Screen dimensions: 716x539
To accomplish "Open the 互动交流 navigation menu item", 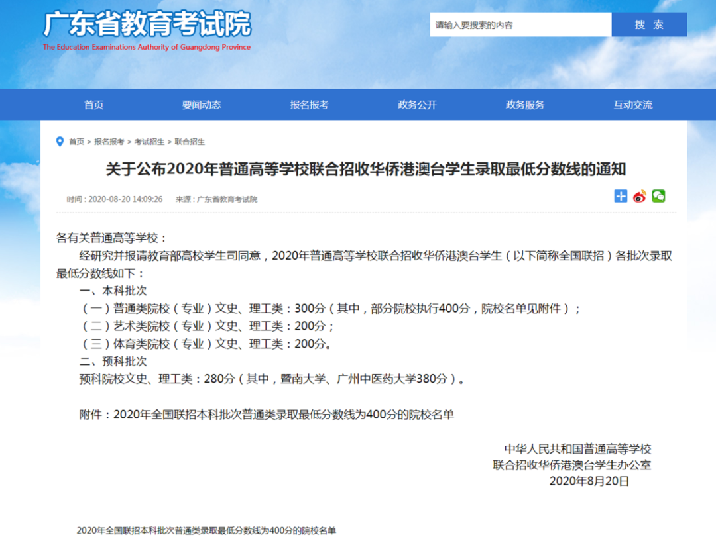I will point(632,105).
